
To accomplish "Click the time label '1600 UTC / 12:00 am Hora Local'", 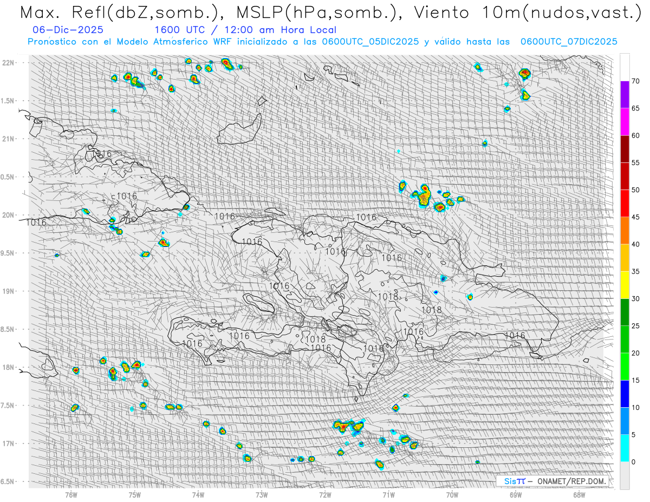I will coord(245,30).
